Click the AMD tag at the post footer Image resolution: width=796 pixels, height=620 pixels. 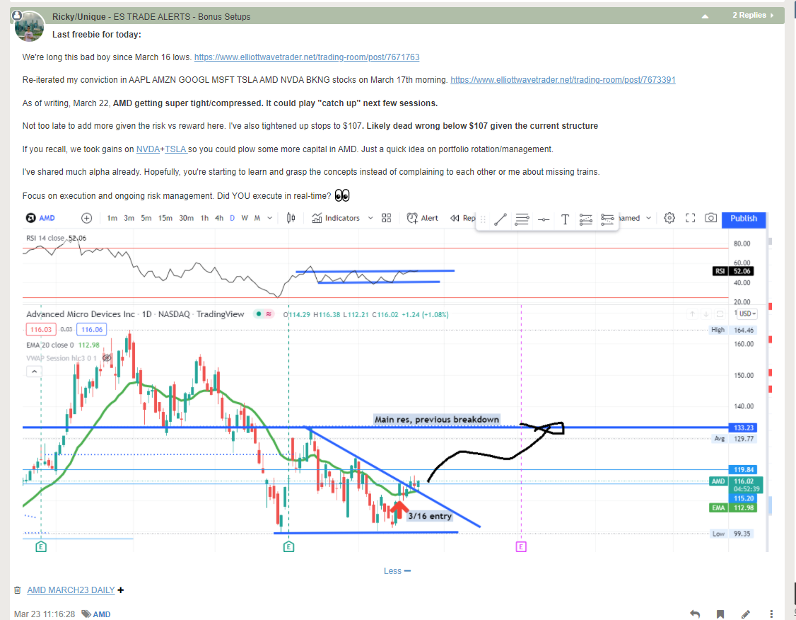coord(102,614)
